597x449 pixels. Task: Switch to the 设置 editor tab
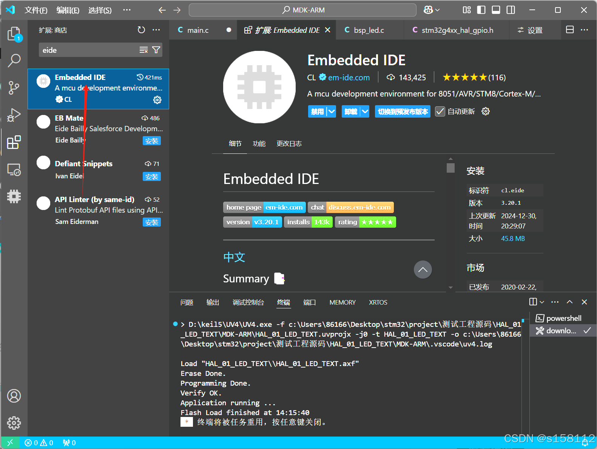pos(535,30)
